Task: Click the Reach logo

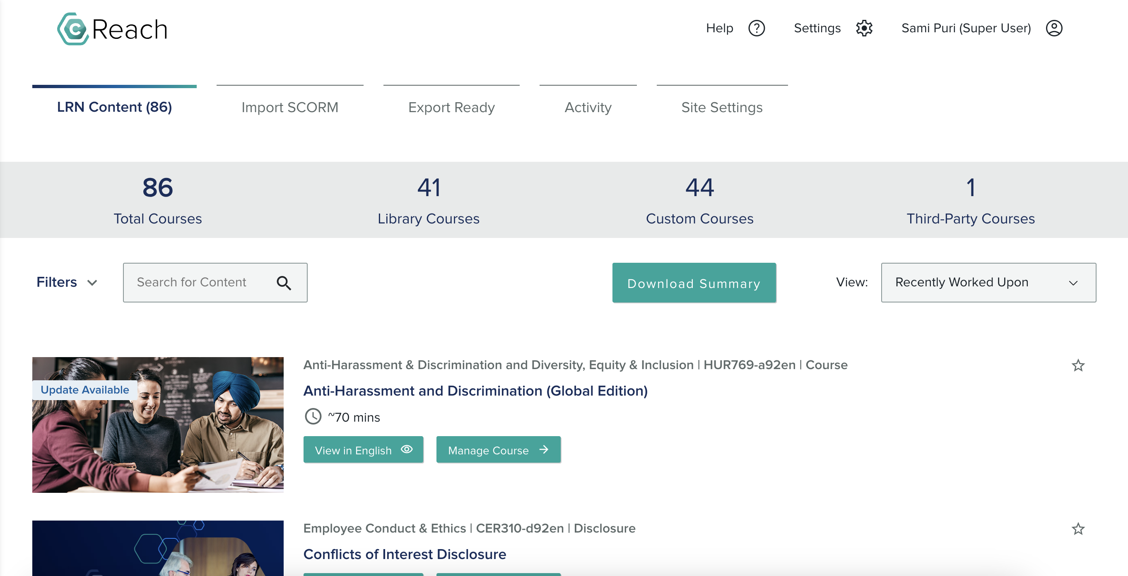Action: point(113,28)
